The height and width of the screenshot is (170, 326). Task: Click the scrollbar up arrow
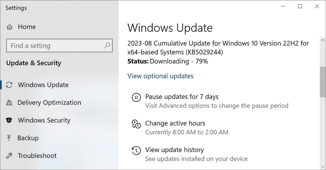[323, 40]
